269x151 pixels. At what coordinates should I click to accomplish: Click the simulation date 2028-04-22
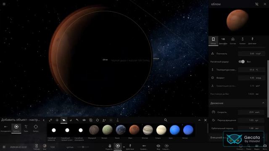(x=18, y=147)
